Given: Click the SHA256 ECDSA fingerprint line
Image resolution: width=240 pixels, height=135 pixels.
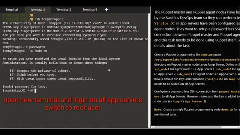Looking at the screenshot, I should point(70,27).
